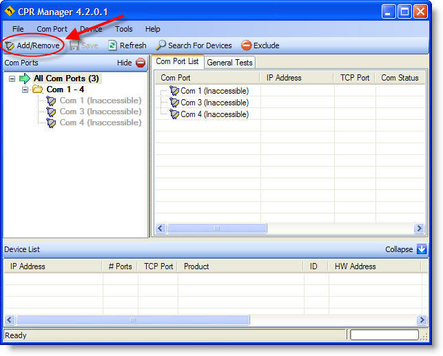Viewport: 443px width, 356px height.
Task: Click the CPR Manager title bar icon
Action: point(10,11)
